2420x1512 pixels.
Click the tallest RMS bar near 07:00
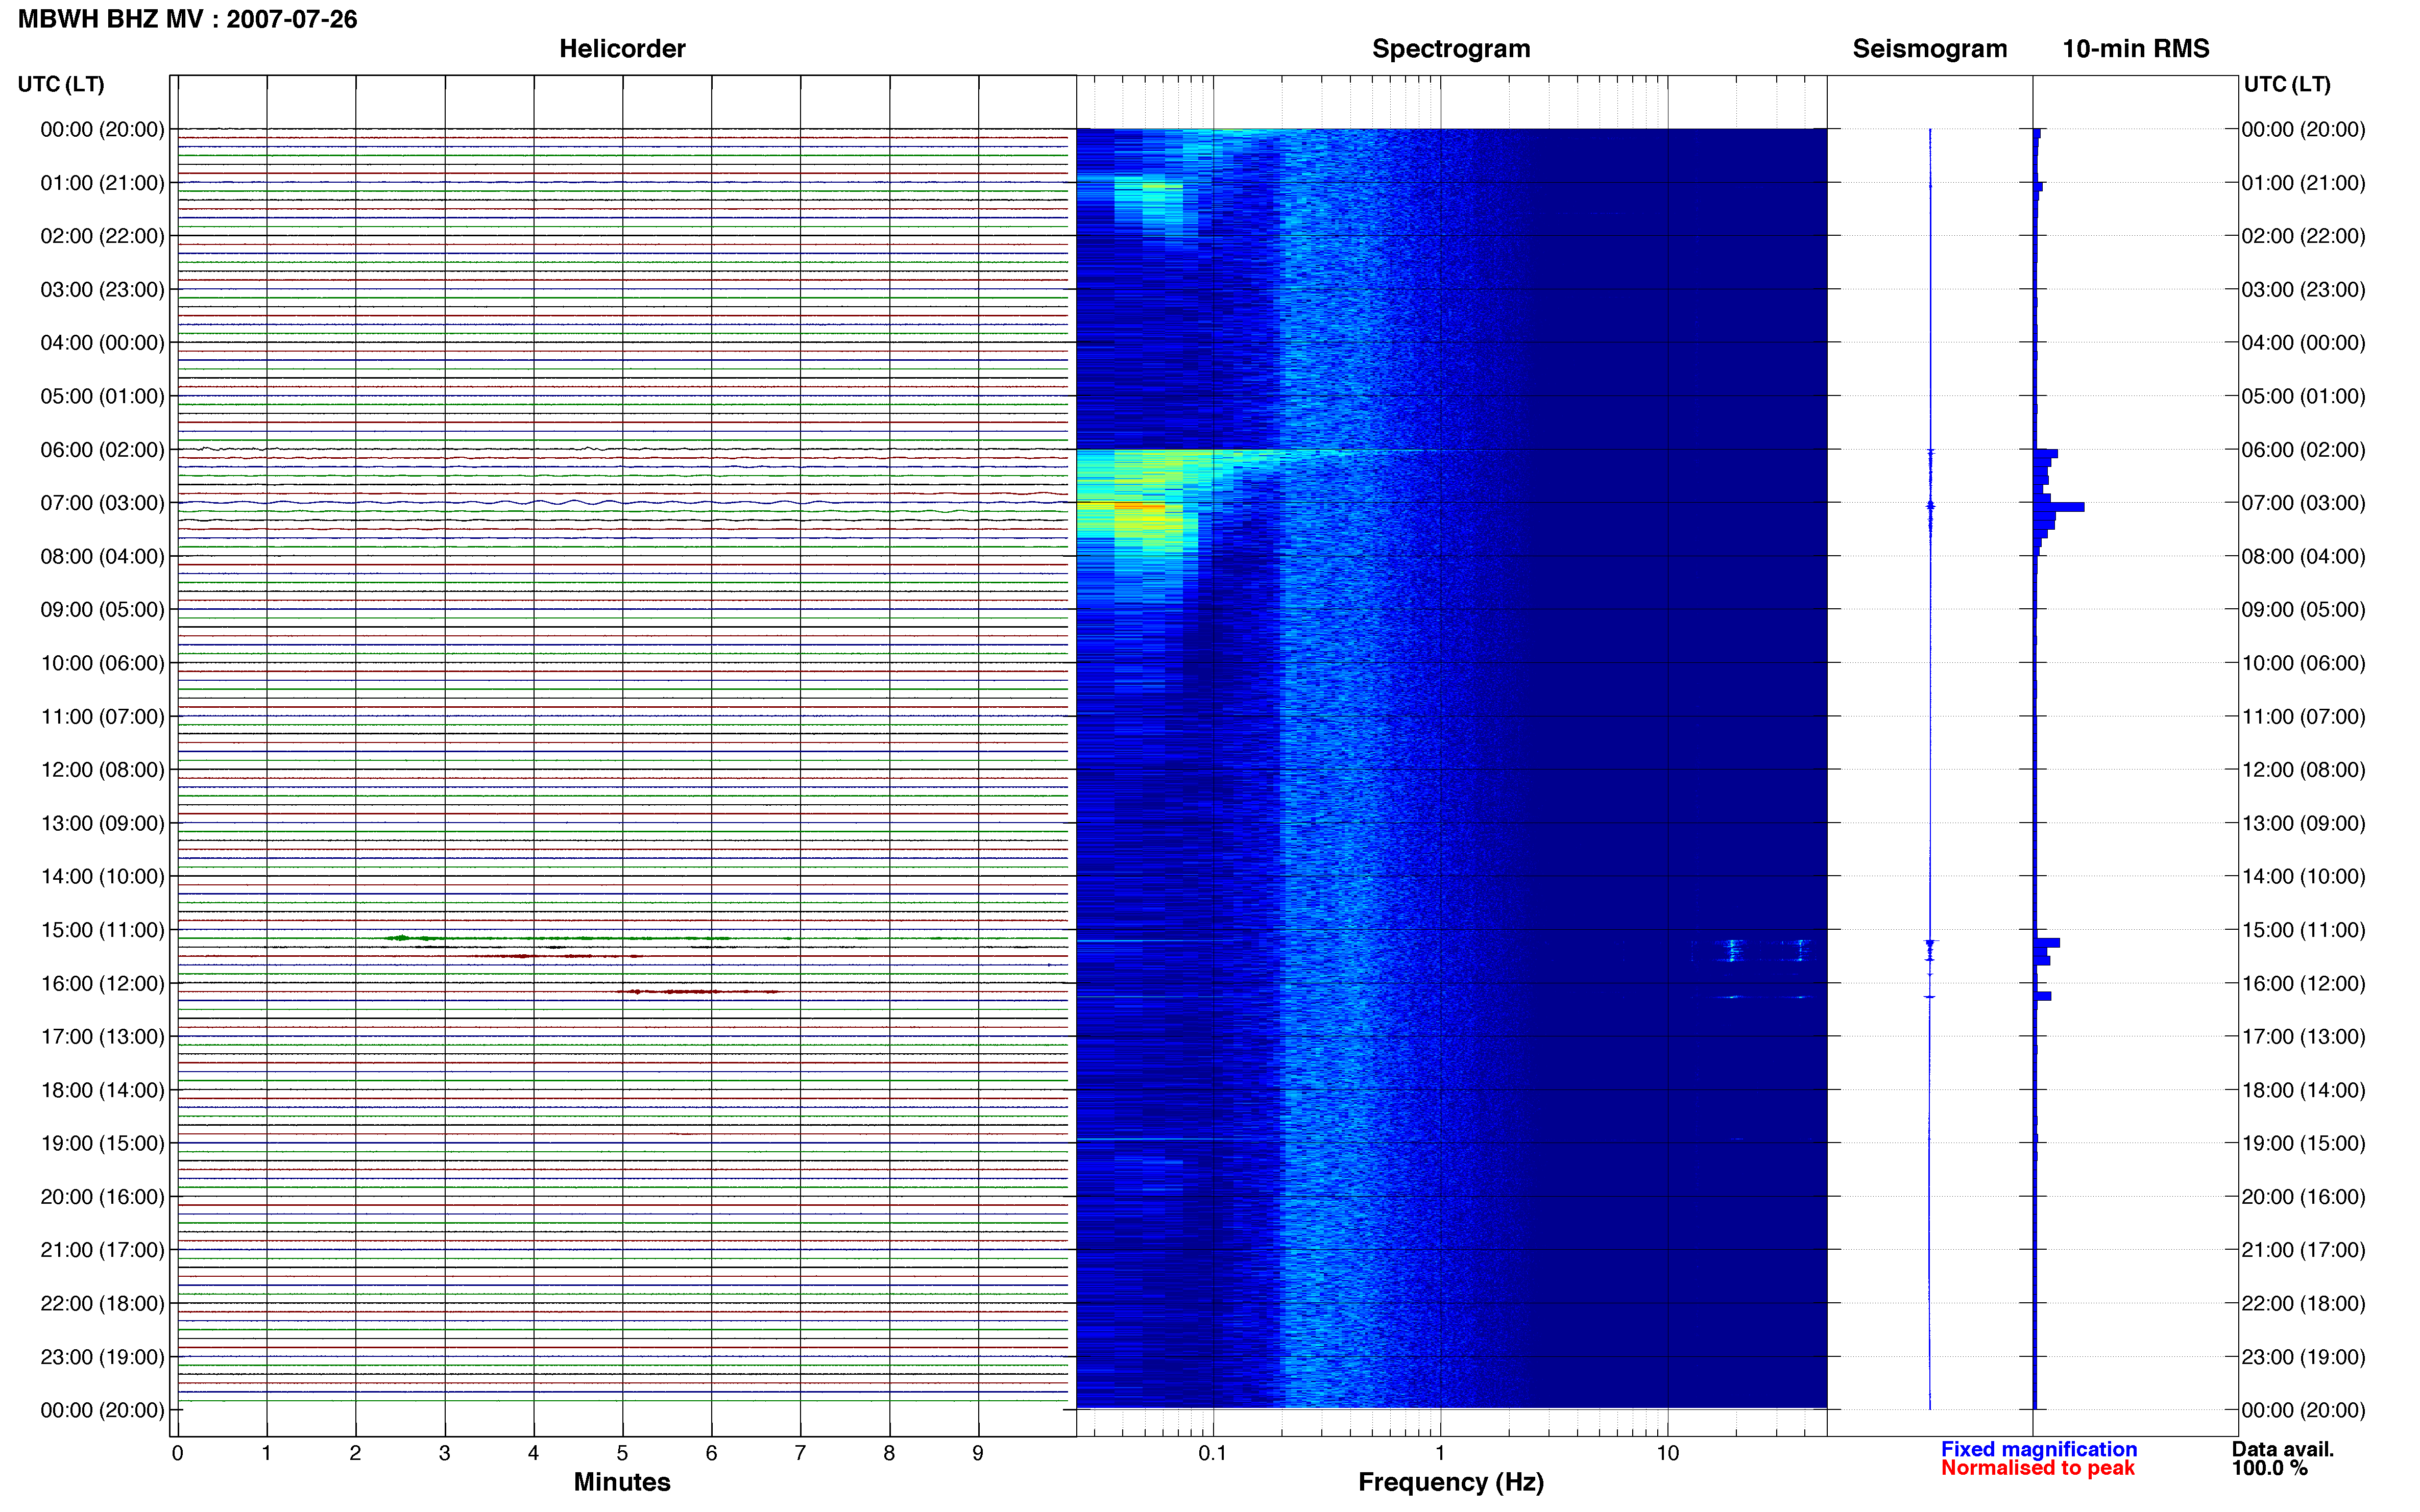[x=2060, y=507]
